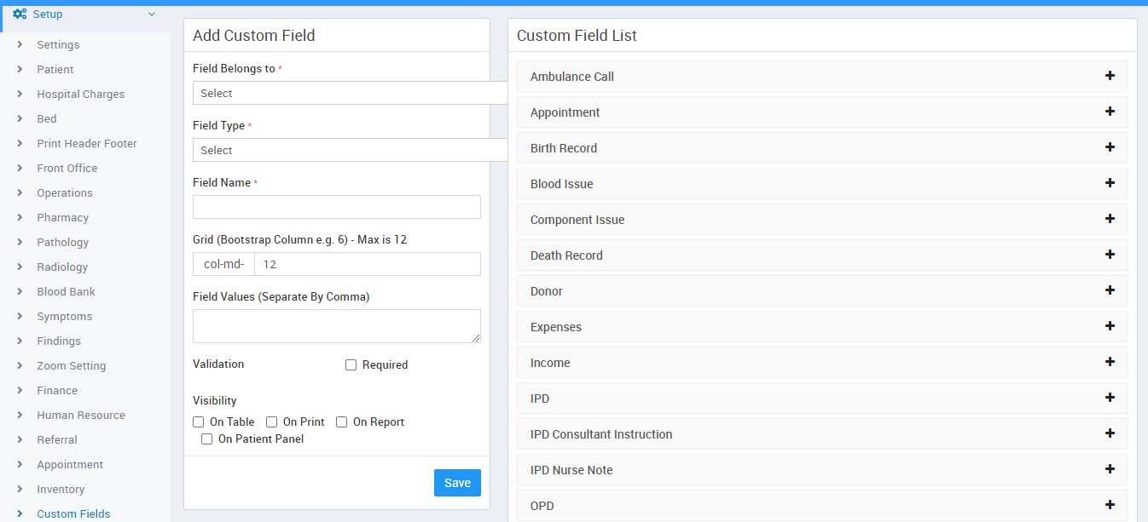Go to Human Resource setup section
The width and height of the screenshot is (1148, 522).
pos(80,416)
